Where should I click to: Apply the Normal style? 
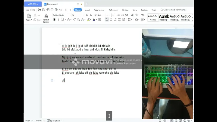[x=153, y=18]
